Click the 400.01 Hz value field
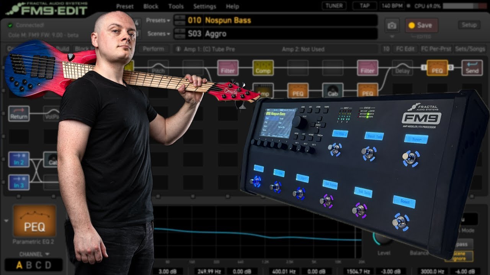The height and width of the screenshot is (275, 490). 284,271
